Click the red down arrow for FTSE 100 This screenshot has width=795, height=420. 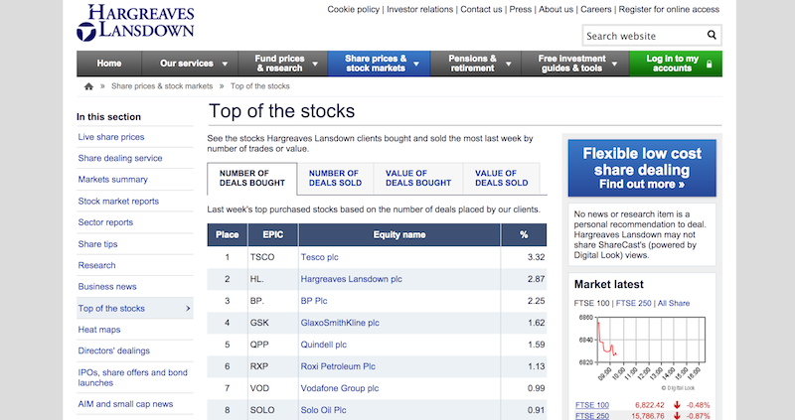(677, 405)
